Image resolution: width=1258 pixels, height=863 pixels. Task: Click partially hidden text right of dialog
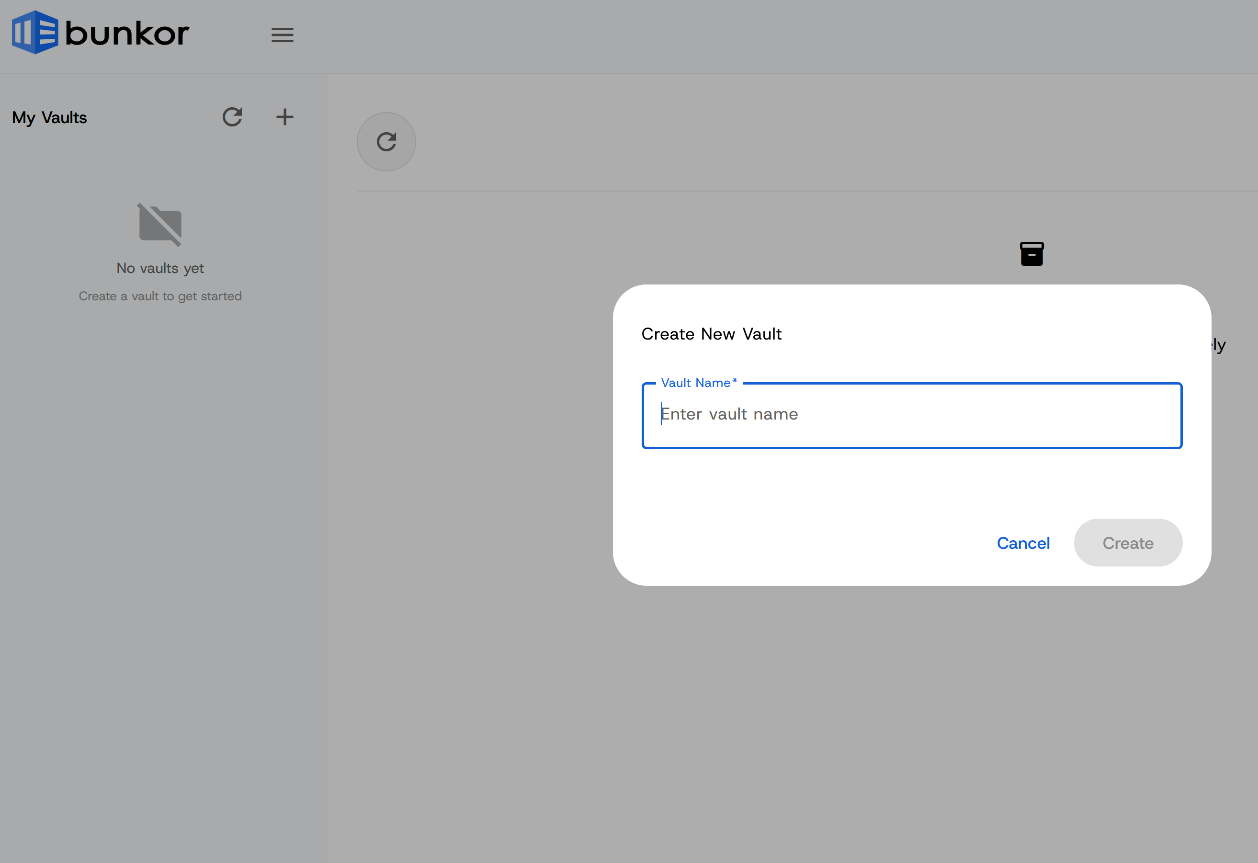[x=1219, y=345]
